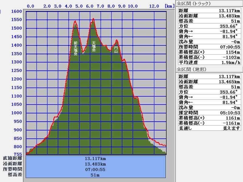This screenshot has height=182, width=243.
Task: Click the 1600 elevation axis label
Action: [16, 11]
